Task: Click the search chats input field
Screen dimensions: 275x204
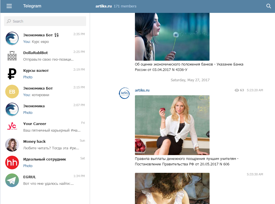Action: click(45, 21)
